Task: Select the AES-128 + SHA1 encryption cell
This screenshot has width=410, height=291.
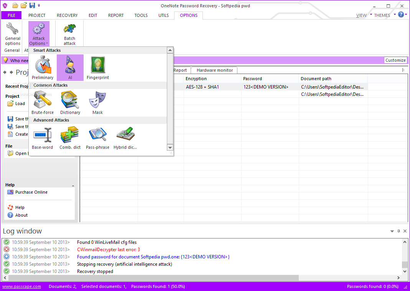Action: pyautogui.click(x=212, y=87)
